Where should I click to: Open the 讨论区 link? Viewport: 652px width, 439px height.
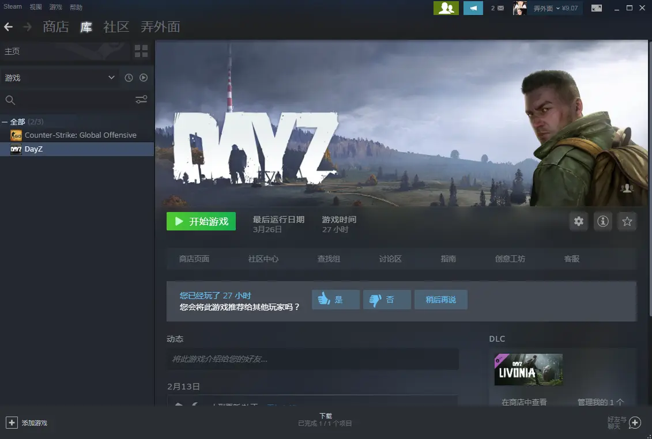[x=390, y=259]
